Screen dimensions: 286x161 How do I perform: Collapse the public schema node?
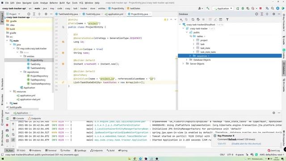tap(187, 32)
